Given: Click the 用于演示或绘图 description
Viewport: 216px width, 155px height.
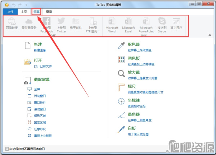Looking at the screenshot, I should tap(138, 134).
